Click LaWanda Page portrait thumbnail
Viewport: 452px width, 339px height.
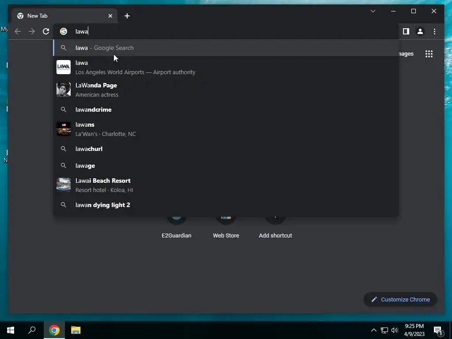[64, 90]
